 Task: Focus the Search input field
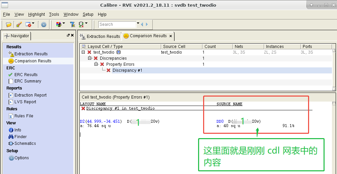pyautogui.click(x=117, y=24)
